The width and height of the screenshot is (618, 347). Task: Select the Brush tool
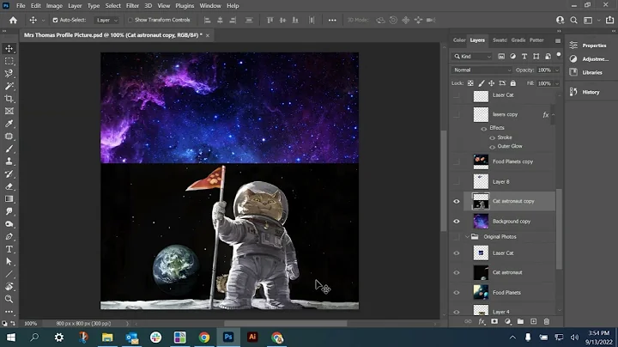point(9,149)
